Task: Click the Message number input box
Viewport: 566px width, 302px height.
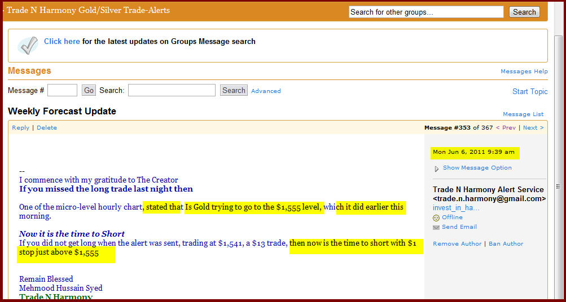Action: click(62, 90)
